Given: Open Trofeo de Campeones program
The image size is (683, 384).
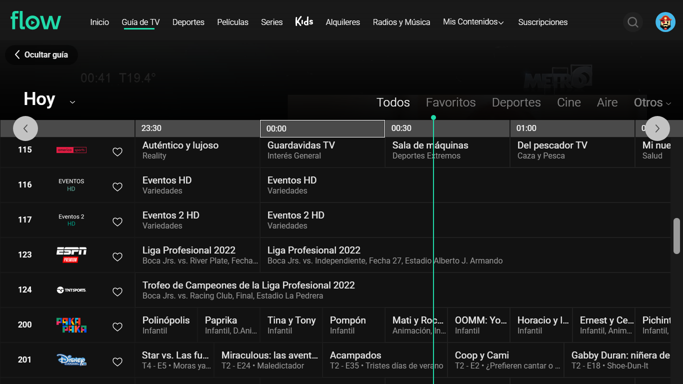Looking at the screenshot, I should point(403,290).
